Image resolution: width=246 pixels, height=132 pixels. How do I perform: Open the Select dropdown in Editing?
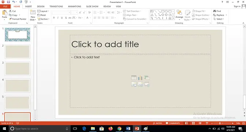(219, 19)
